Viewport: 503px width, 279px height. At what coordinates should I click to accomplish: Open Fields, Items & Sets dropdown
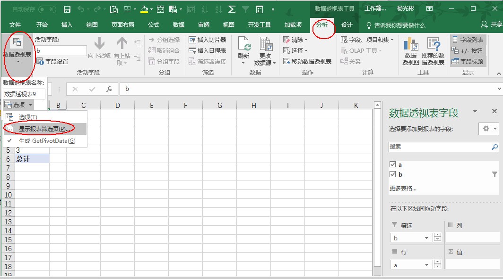[x=367, y=40]
